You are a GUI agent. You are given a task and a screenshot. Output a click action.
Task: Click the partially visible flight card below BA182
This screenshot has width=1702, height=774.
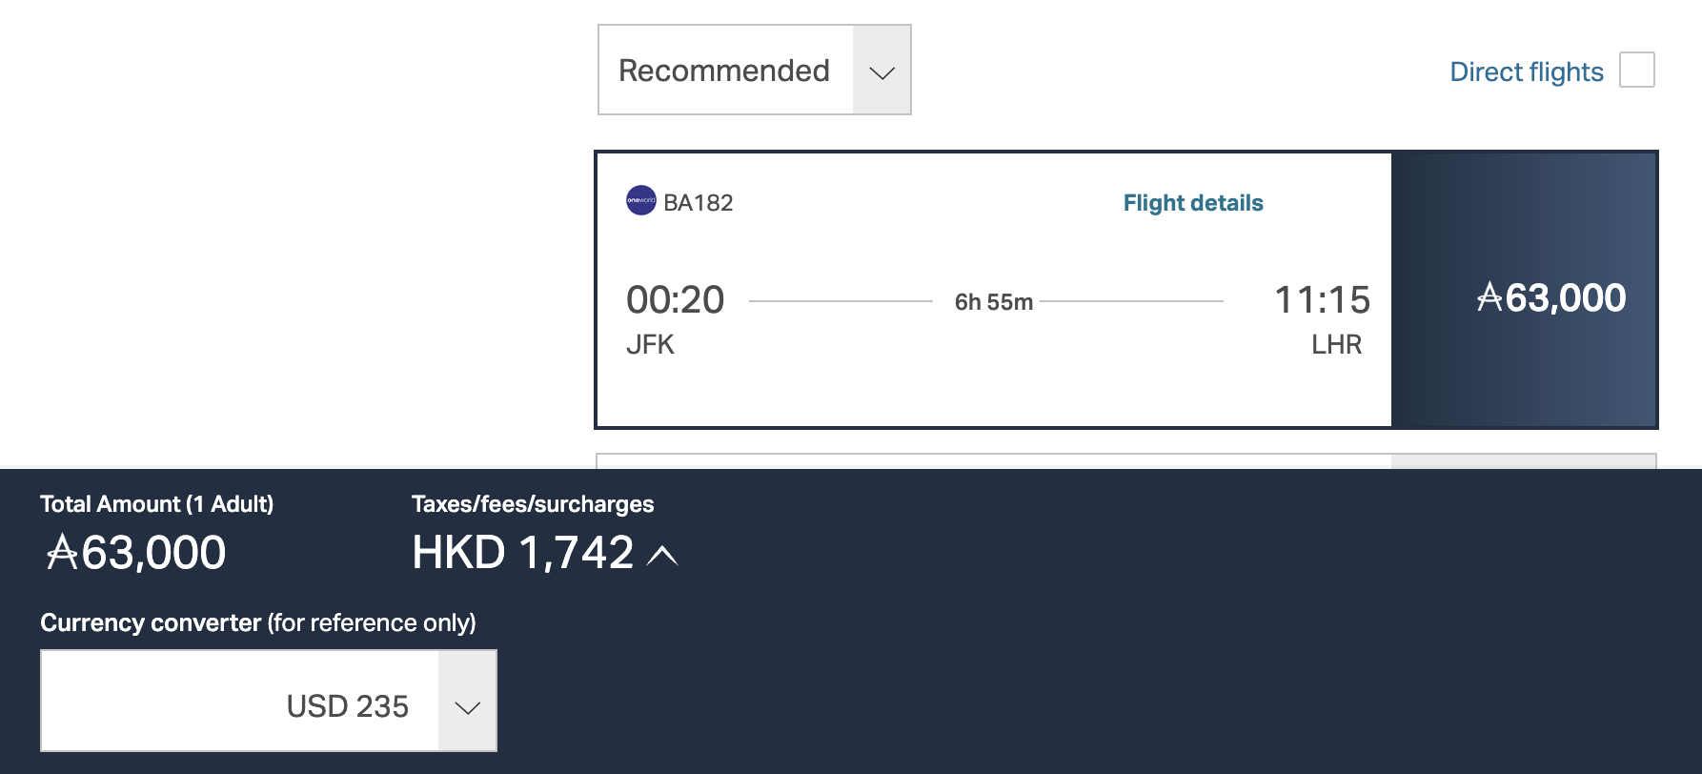(991, 462)
